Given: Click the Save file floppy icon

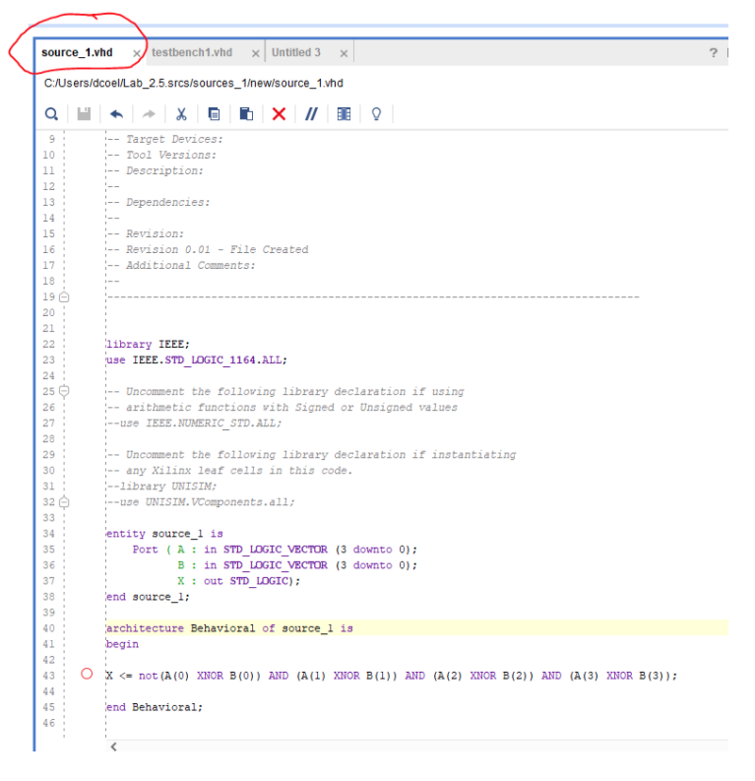Looking at the screenshot, I should pyautogui.click(x=84, y=114).
